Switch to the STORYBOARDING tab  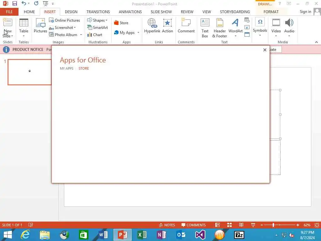coord(235,12)
